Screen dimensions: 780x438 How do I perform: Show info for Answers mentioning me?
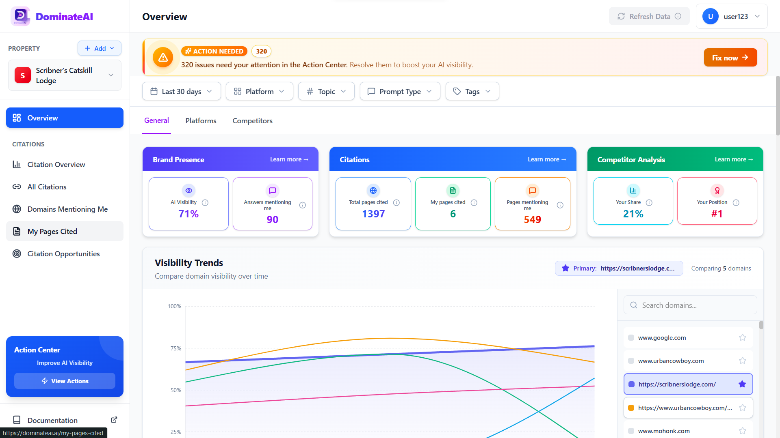pos(303,205)
